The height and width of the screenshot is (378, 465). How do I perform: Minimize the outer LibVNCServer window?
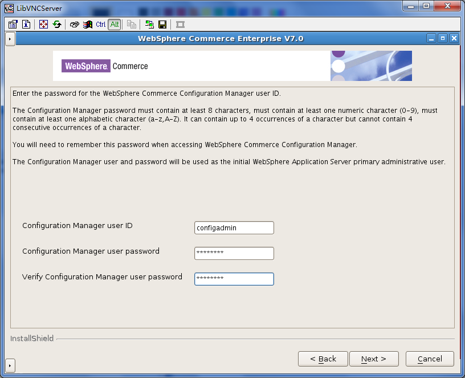411,6
